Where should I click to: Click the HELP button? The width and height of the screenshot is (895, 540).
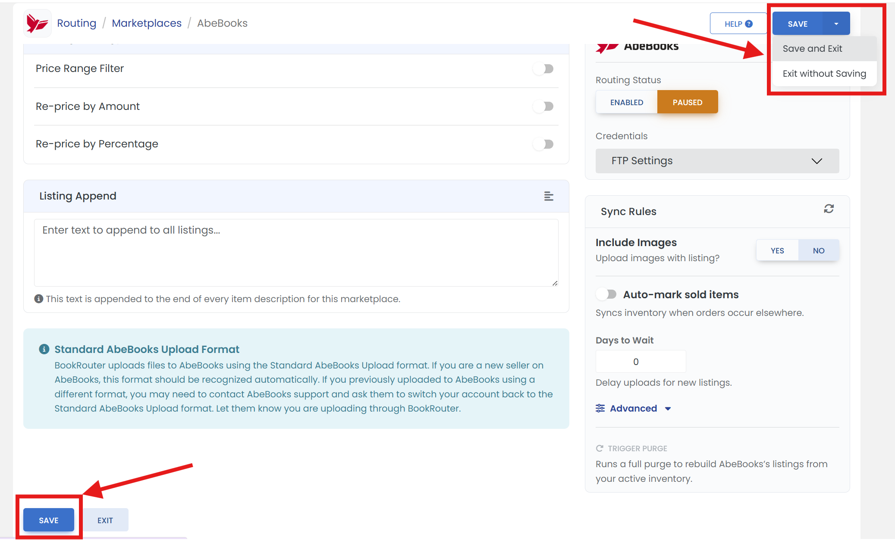pyautogui.click(x=738, y=24)
